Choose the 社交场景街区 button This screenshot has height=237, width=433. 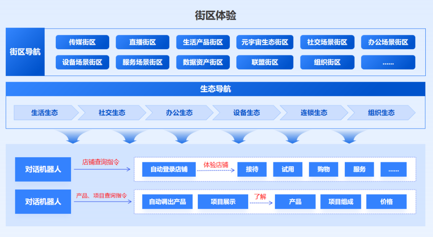327,42
